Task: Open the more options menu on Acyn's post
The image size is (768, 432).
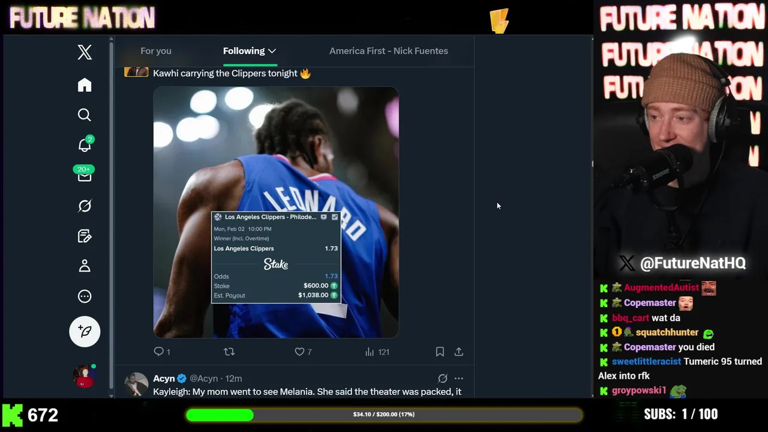Action: pyautogui.click(x=459, y=379)
